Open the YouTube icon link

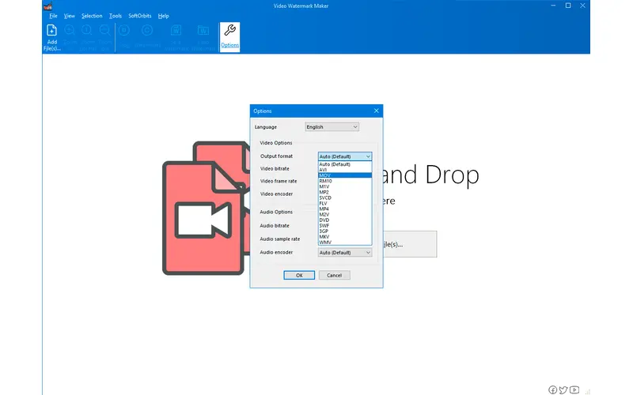(575, 389)
